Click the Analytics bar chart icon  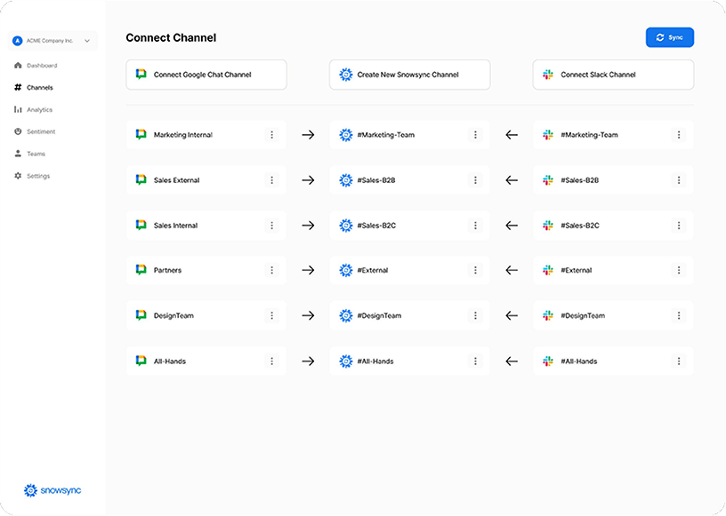pyautogui.click(x=18, y=110)
